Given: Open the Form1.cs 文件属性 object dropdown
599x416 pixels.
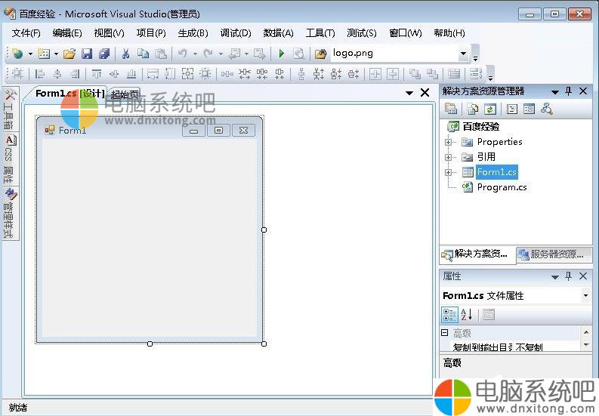Looking at the screenshot, I should pyautogui.click(x=585, y=295).
